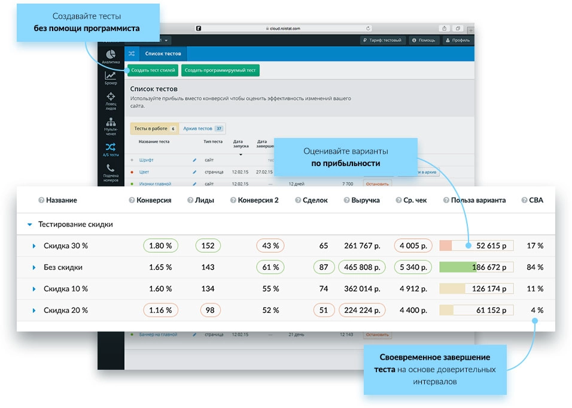
Task: Expand the Скидка 30 % row
Action: click(x=34, y=246)
